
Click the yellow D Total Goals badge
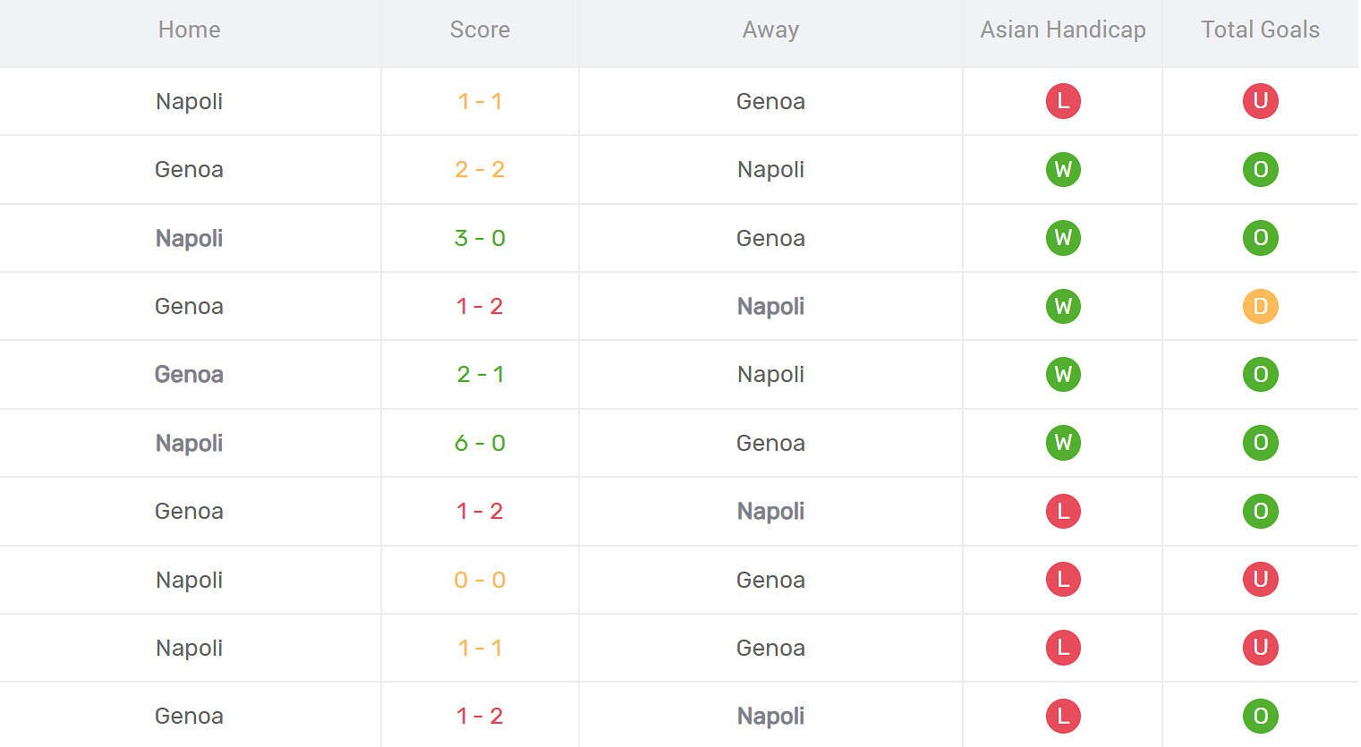pyautogui.click(x=1260, y=306)
